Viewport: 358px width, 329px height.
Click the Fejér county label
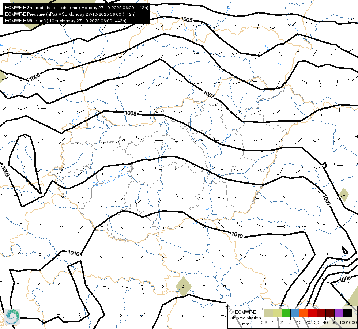(x=132, y=168)
